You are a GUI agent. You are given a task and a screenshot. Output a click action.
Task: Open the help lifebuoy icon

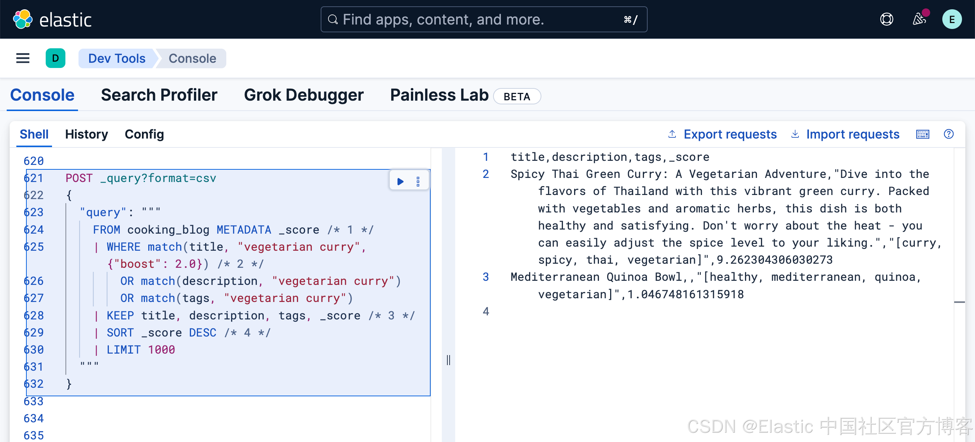tap(886, 19)
